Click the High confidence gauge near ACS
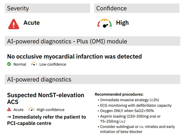This screenshot has width=182, height=137. click(32, 109)
